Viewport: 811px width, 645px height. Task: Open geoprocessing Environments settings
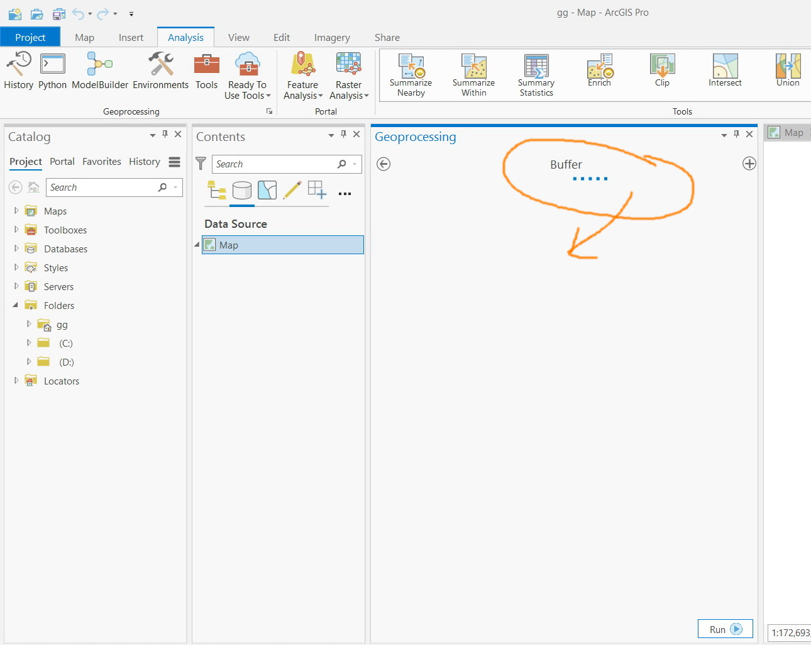click(x=160, y=71)
